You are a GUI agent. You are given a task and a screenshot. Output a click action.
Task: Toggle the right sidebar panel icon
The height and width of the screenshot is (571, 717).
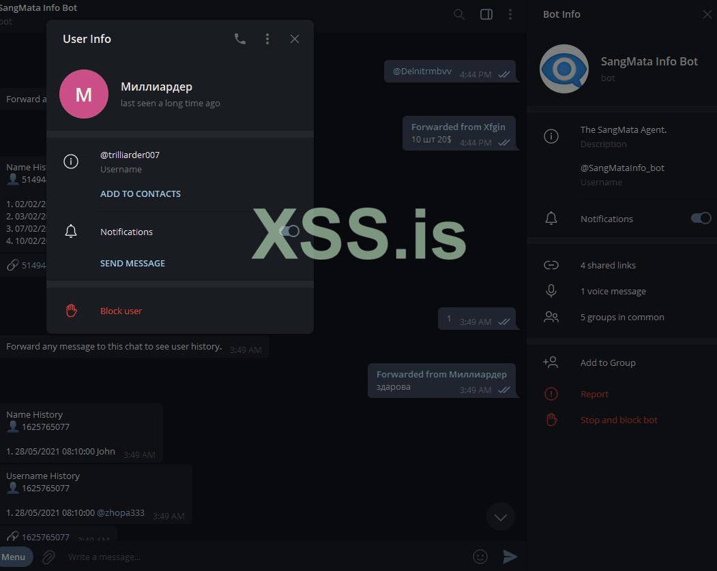[486, 14]
